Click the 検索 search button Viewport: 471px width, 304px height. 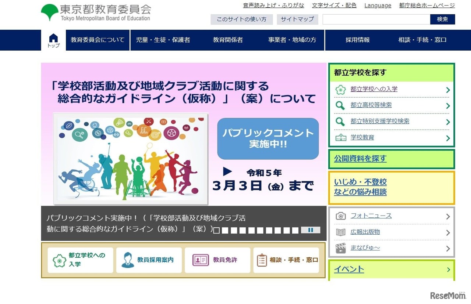click(442, 19)
